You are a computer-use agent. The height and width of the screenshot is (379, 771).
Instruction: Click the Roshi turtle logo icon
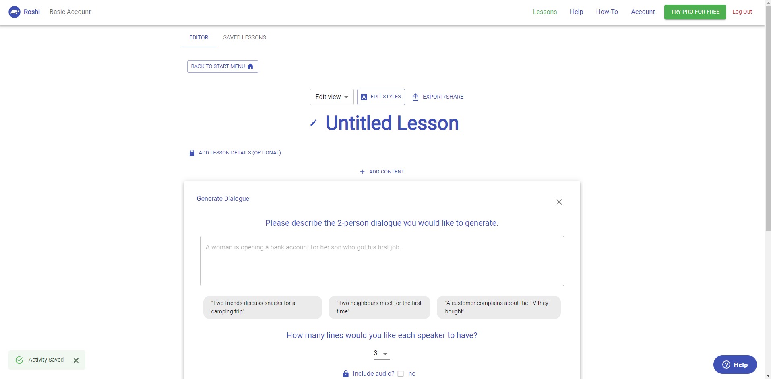(14, 12)
